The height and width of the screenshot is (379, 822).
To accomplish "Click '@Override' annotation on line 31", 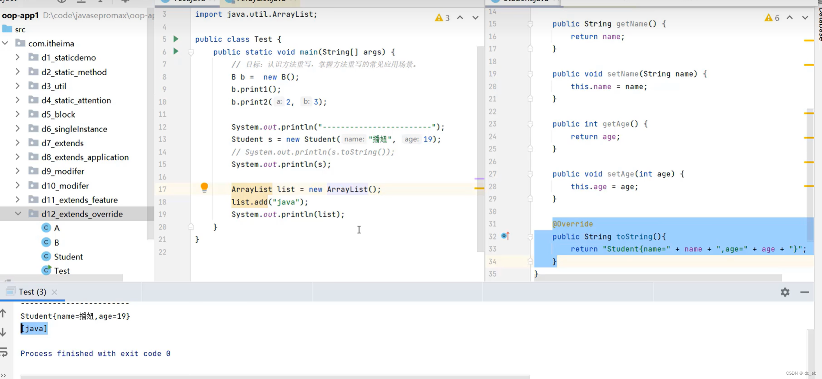I will click(x=573, y=224).
